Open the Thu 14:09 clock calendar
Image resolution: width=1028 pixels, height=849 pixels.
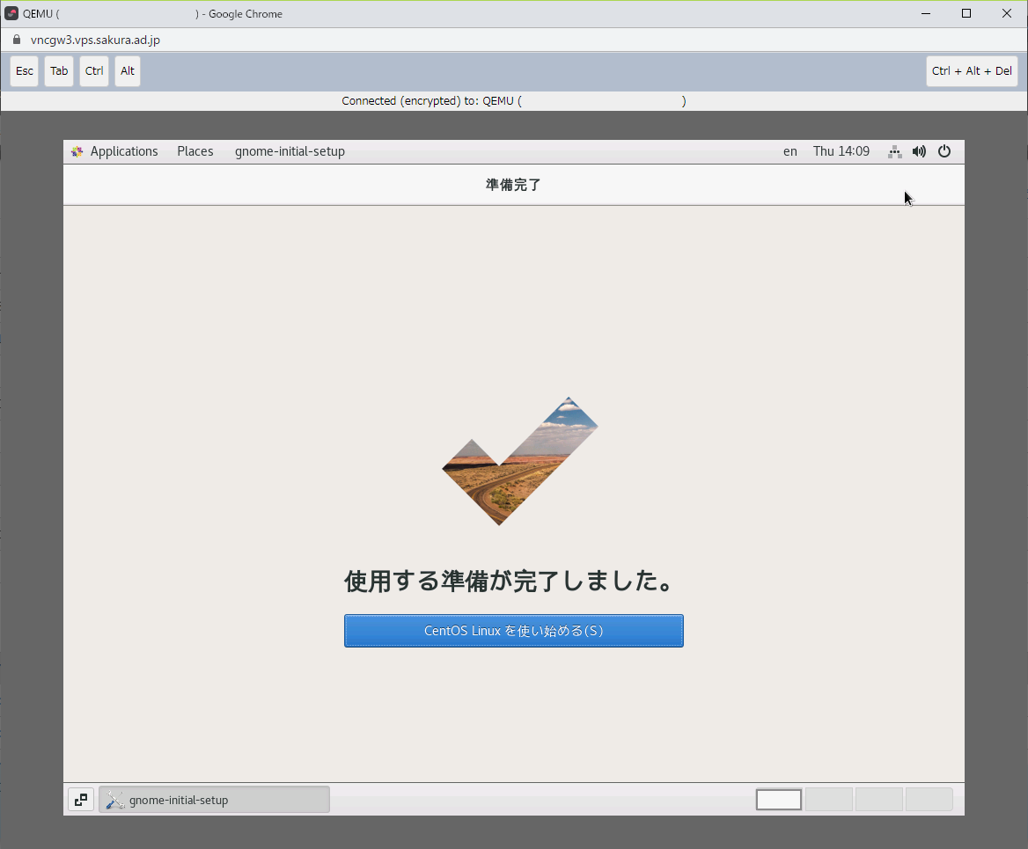click(841, 151)
